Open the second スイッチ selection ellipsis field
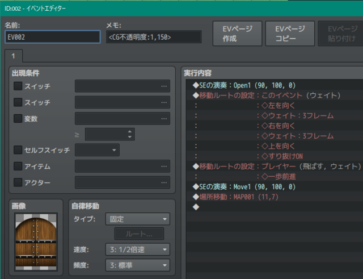Image resolution: width=363 pixels, height=279 pixels. pyautogui.click(x=123, y=102)
